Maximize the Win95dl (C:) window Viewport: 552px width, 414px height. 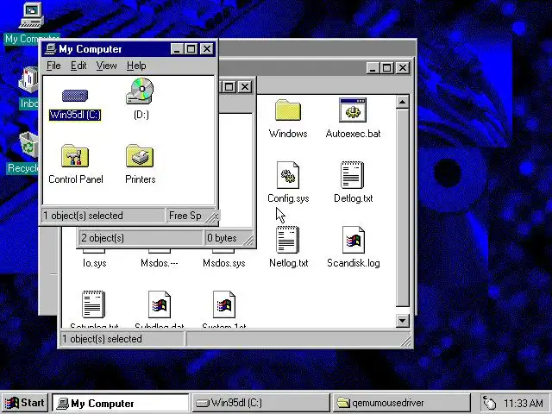coord(387,67)
